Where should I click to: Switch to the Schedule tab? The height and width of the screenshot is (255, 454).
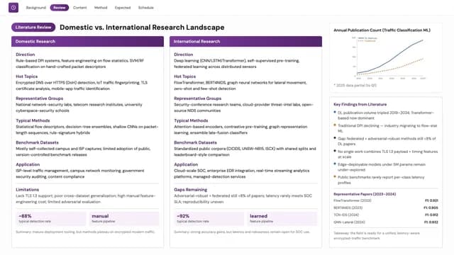coord(146,8)
